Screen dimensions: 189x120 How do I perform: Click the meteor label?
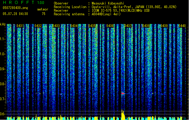(x=43, y=9)
